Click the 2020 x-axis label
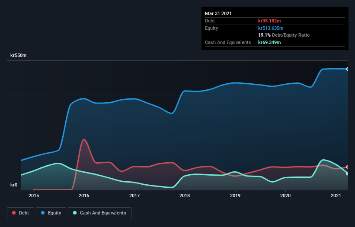 (285, 195)
